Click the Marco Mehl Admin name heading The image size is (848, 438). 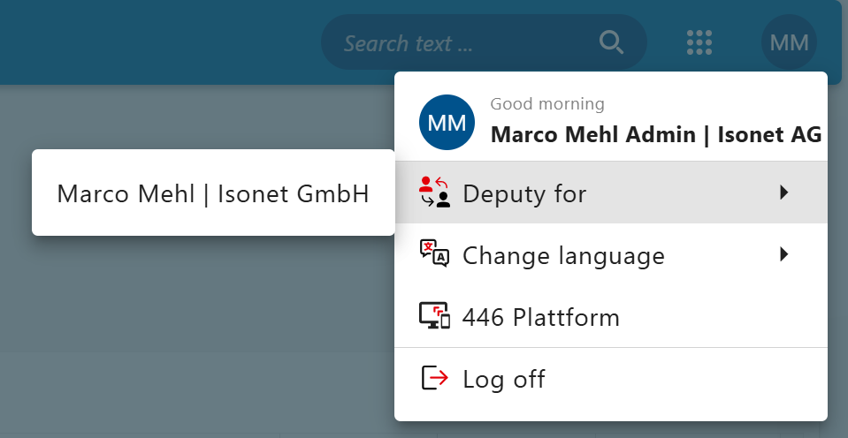pyautogui.click(x=656, y=134)
